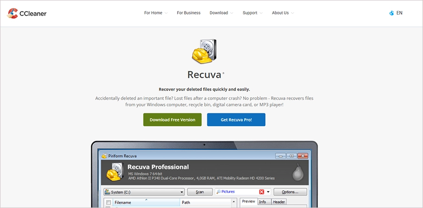The width and height of the screenshot is (423, 208).
Task: Open the For Business page
Action: (x=189, y=13)
